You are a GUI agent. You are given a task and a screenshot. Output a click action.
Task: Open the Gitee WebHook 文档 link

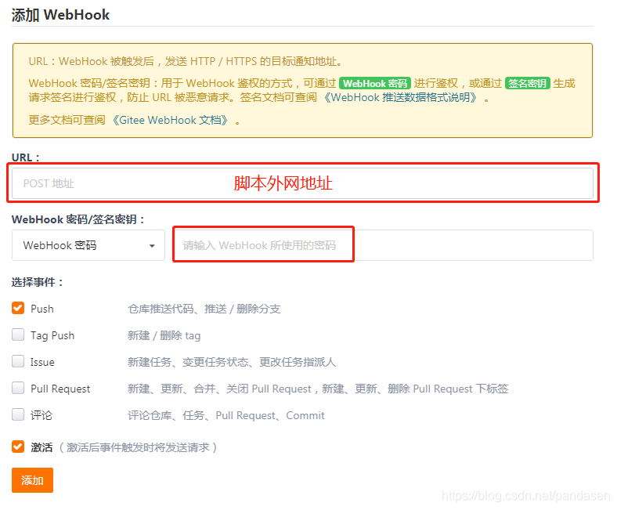(x=171, y=120)
